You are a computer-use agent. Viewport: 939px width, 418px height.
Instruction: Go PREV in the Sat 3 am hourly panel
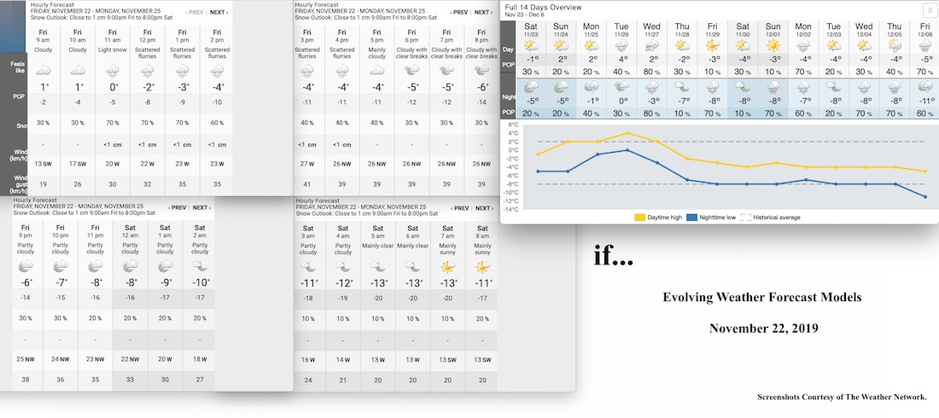pos(459,208)
